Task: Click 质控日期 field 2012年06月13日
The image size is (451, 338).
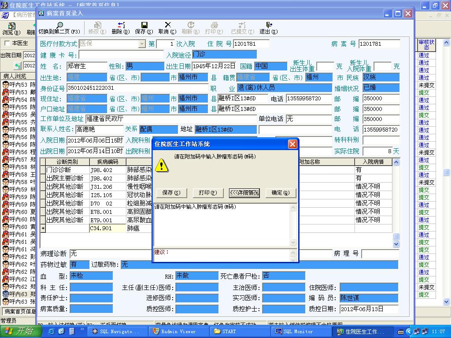Action: [369, 309]
